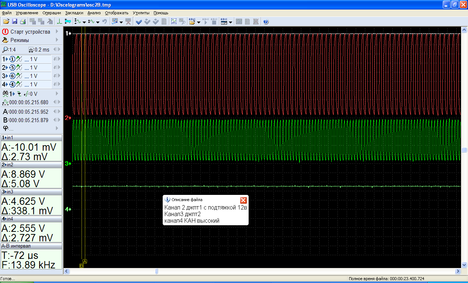Toggle the channel 2 input selector icon
Image resolution: width=468 pixels, height=283 pixels.
12,68
